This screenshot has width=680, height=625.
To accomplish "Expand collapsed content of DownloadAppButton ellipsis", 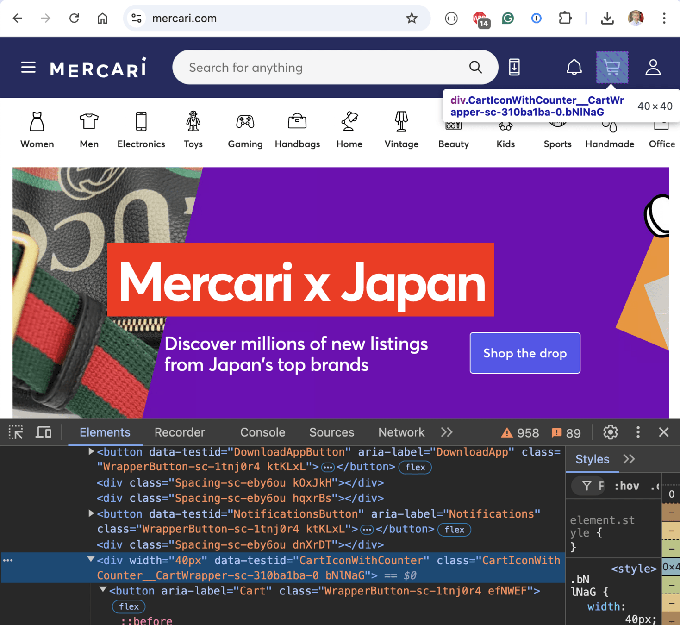I will tap(328, 467).
